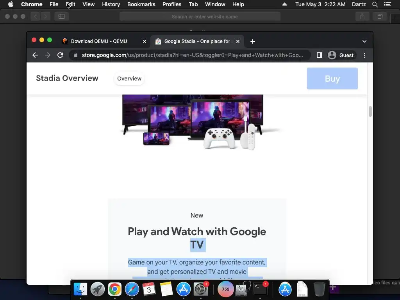Open the 752 gradient circle dock app

coord(225,289)
